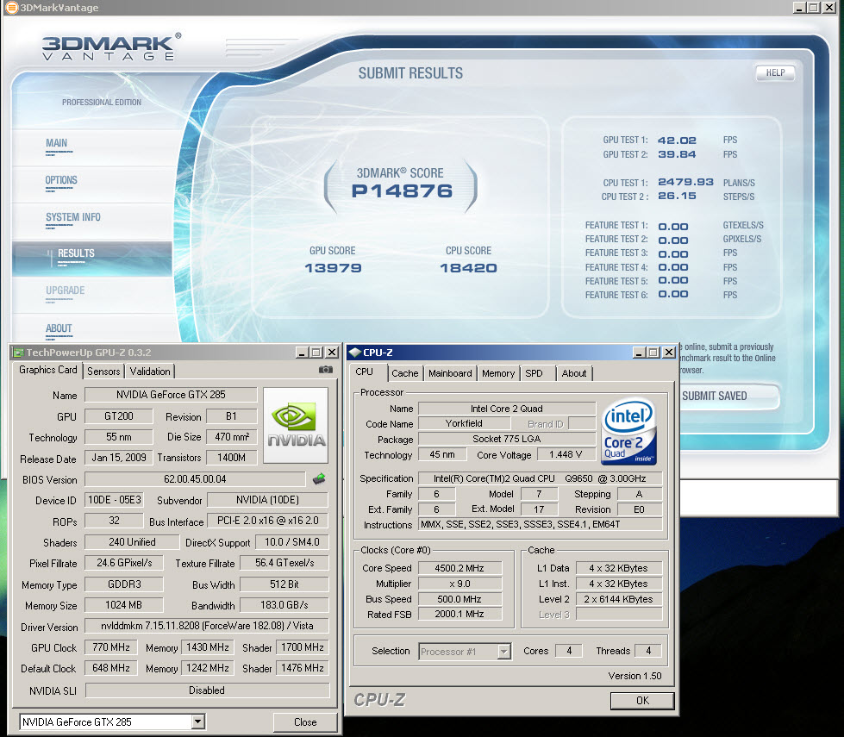The width and height of the screenshot is (844, 737).
Task: Open the Memory tab in CPU-Z
Action: [x=498, y=373]
